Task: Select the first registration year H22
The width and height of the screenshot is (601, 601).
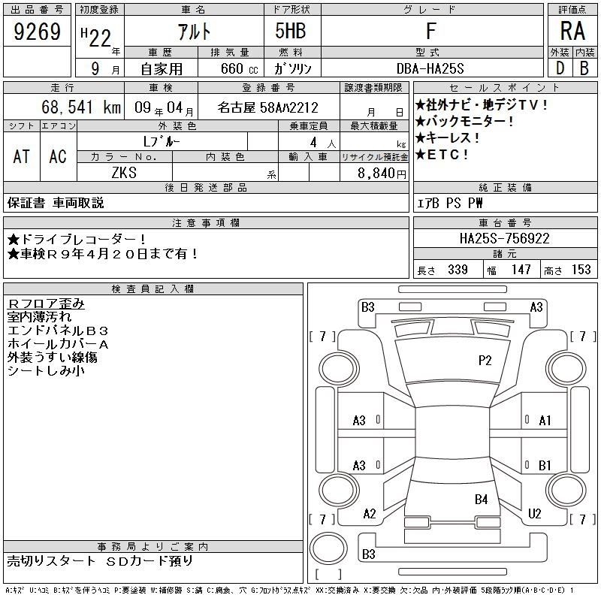Action: (96, 37)
